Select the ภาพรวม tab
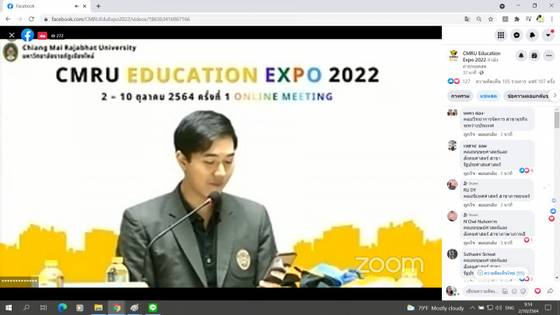 (460, 96)
